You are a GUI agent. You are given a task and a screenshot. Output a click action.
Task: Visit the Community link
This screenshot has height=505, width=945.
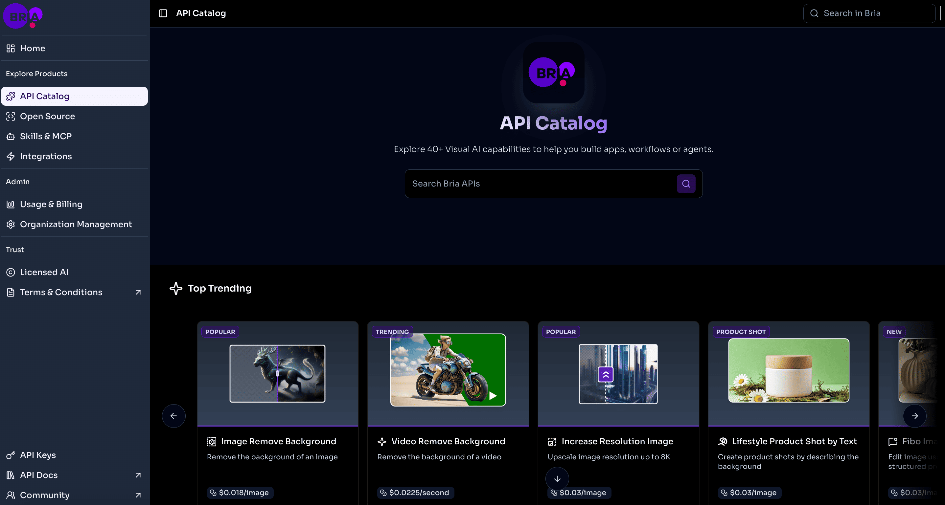(x=75, y=495)
